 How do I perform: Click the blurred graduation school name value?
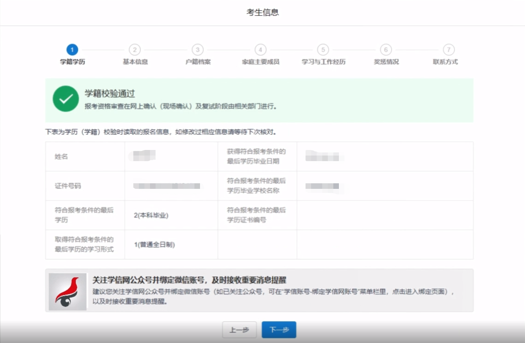[x=322, y=186]
